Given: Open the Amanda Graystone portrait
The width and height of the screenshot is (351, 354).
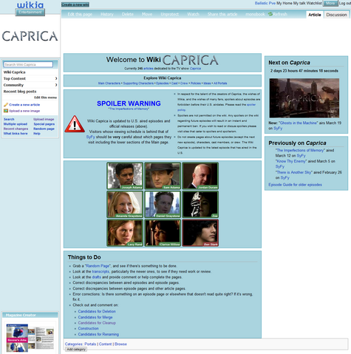Looking at the screenshot, I should [125, 204].
